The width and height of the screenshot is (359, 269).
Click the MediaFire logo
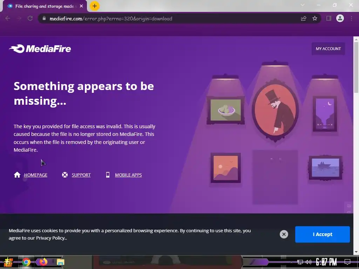(40, 48)
